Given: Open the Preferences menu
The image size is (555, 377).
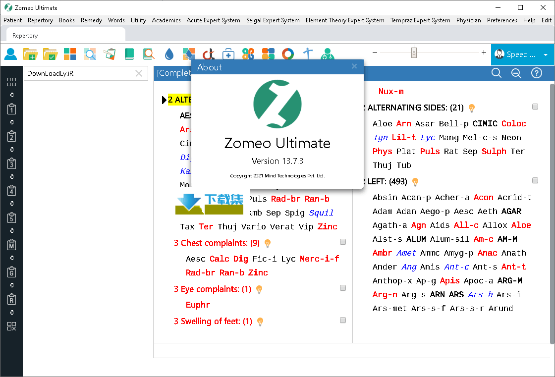Looking at the screenshot, I should tap(502, 20).
